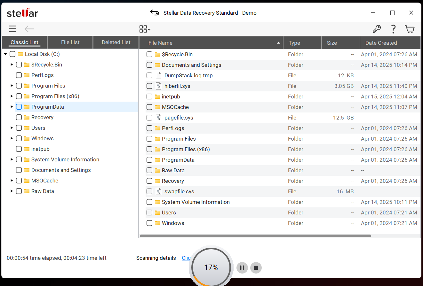Stop the scan
The image size is (423, 286).
click(x=256, y=268)
